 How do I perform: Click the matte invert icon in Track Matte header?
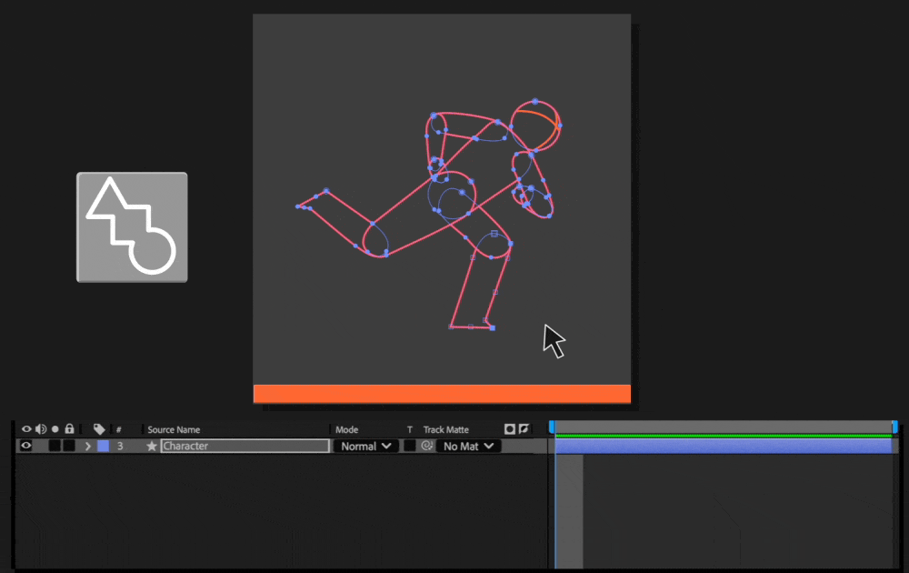pos(524,428)
